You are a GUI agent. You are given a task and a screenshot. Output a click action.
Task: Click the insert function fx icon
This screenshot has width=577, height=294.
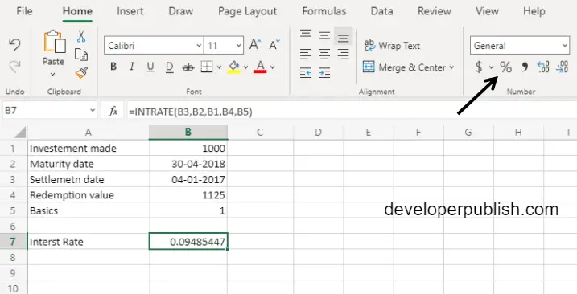(x=113, y=111)
